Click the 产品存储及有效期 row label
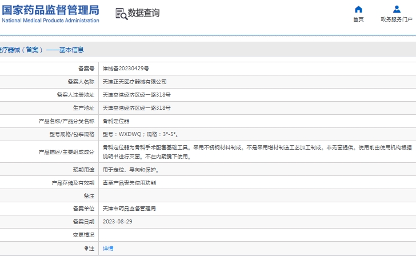416x260 pixels. click(73, 183)
